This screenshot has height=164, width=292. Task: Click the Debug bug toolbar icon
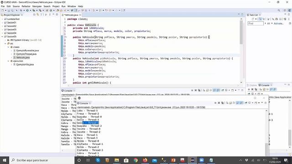pos(21,10)
